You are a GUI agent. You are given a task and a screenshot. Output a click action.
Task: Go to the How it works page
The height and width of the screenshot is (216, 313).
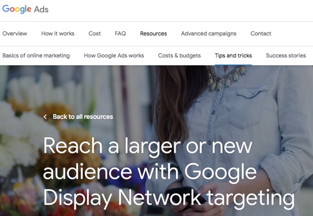[x=58, y=34]
